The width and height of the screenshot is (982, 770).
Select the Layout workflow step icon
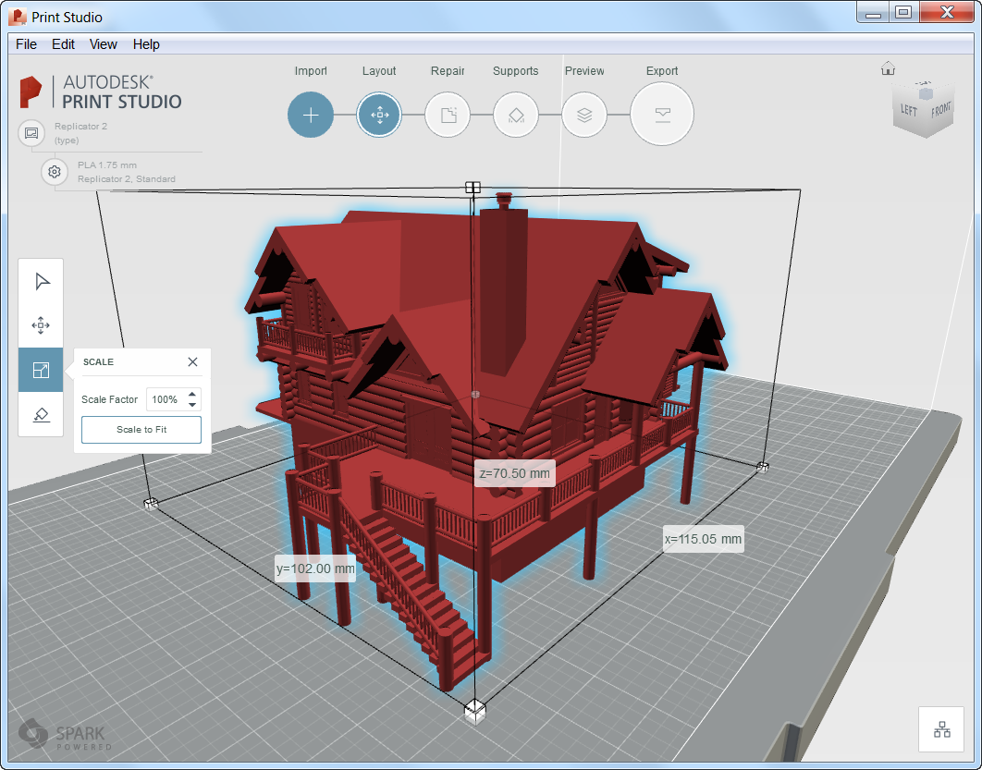pyautogui.click(x=379, y=115)
